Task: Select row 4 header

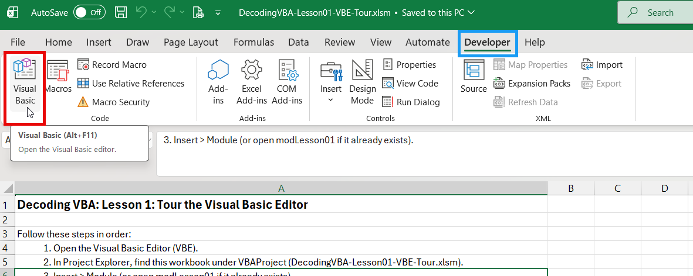Action: 8,248
